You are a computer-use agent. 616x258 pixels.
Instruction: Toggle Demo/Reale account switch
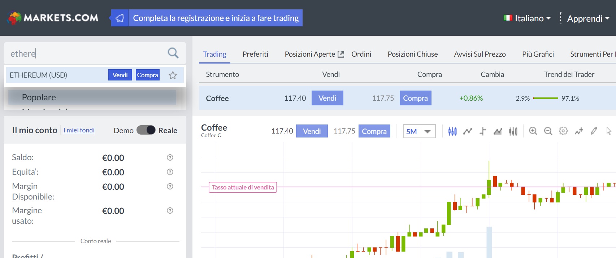pyautogui.click(x=146, y=130)
